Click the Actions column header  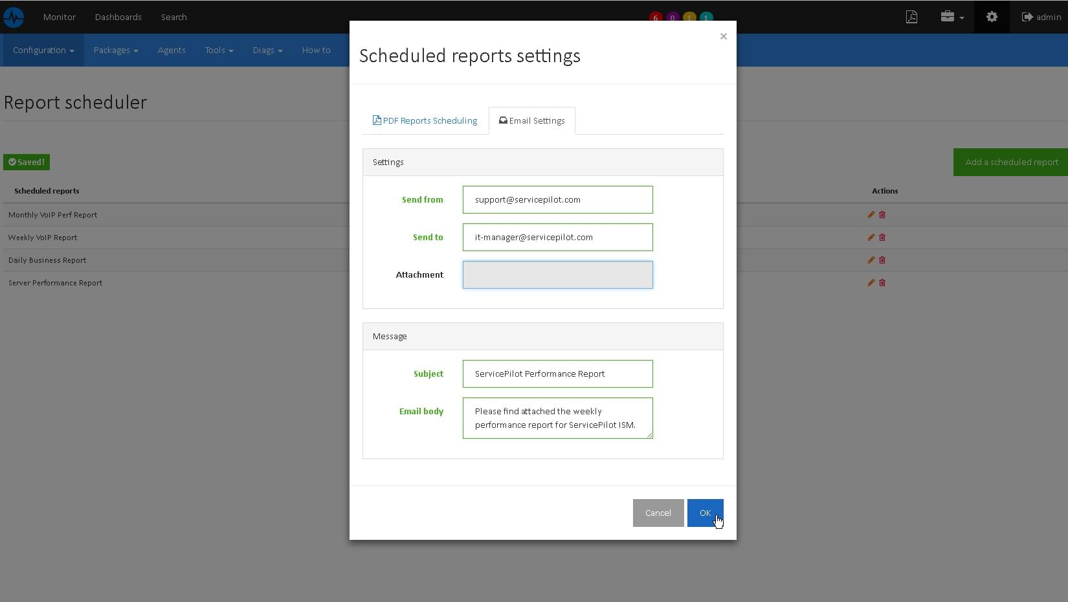point(885,191)
